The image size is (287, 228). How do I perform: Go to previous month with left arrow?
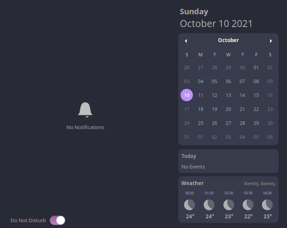click(x=186, y=41)
